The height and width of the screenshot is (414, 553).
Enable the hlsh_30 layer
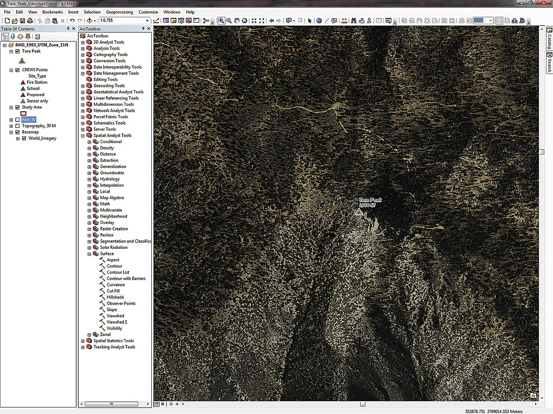tap(18, 119)
